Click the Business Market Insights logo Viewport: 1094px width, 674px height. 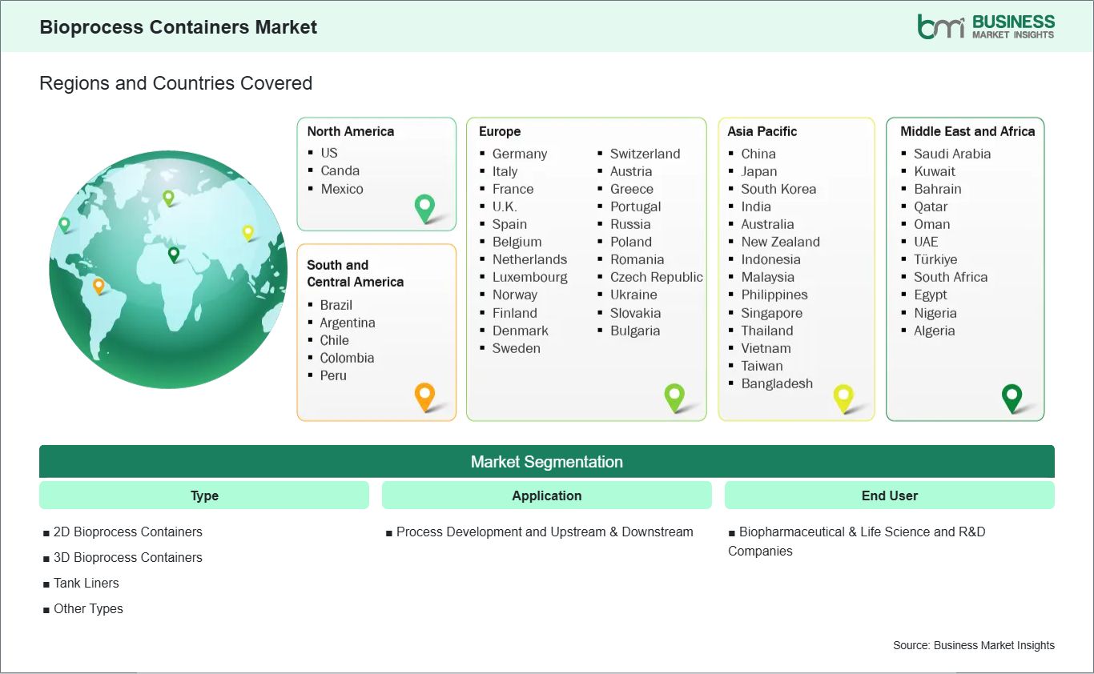(986, 26)
